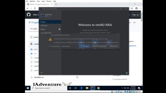Open the json folder in repository
Screen dimensions: 166x93
(x=36, y=49)
